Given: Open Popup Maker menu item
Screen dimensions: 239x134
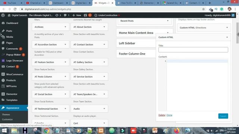Looking at the screenshot, I should (13, 55).
